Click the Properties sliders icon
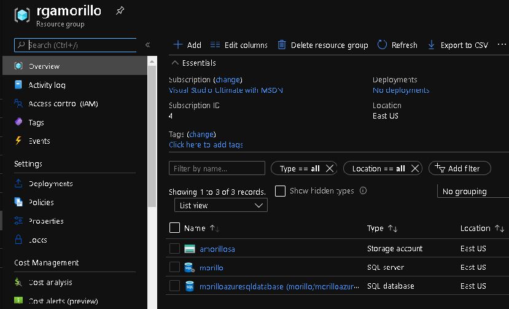509x309 pixels. pos(18,221)
